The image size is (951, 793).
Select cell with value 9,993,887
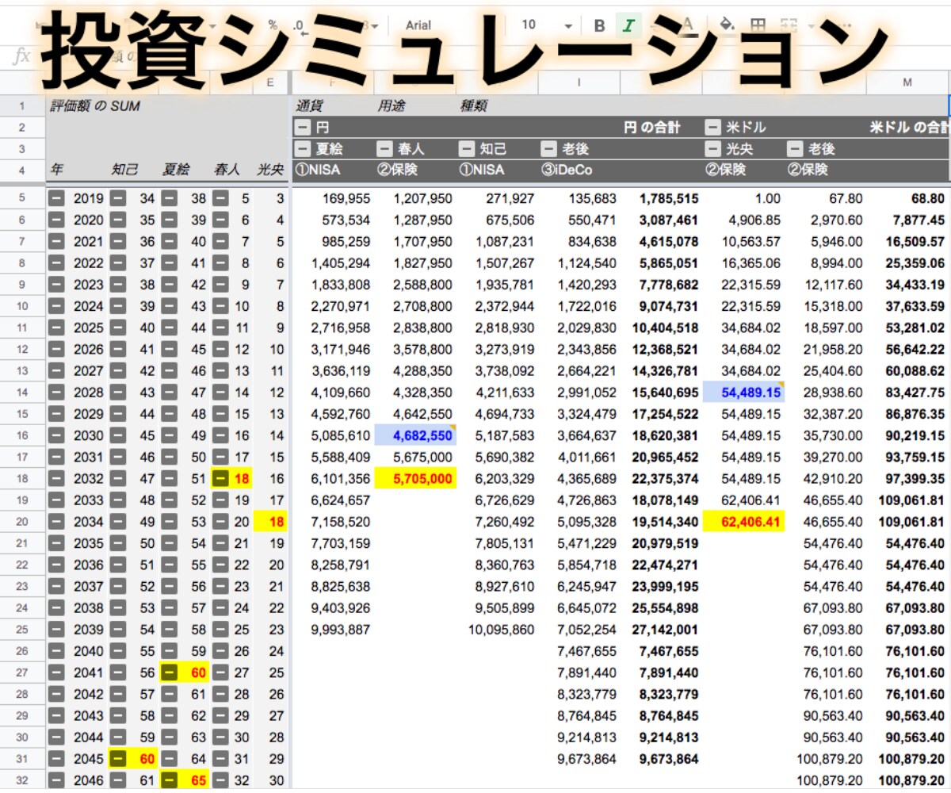tap(342, 630)
